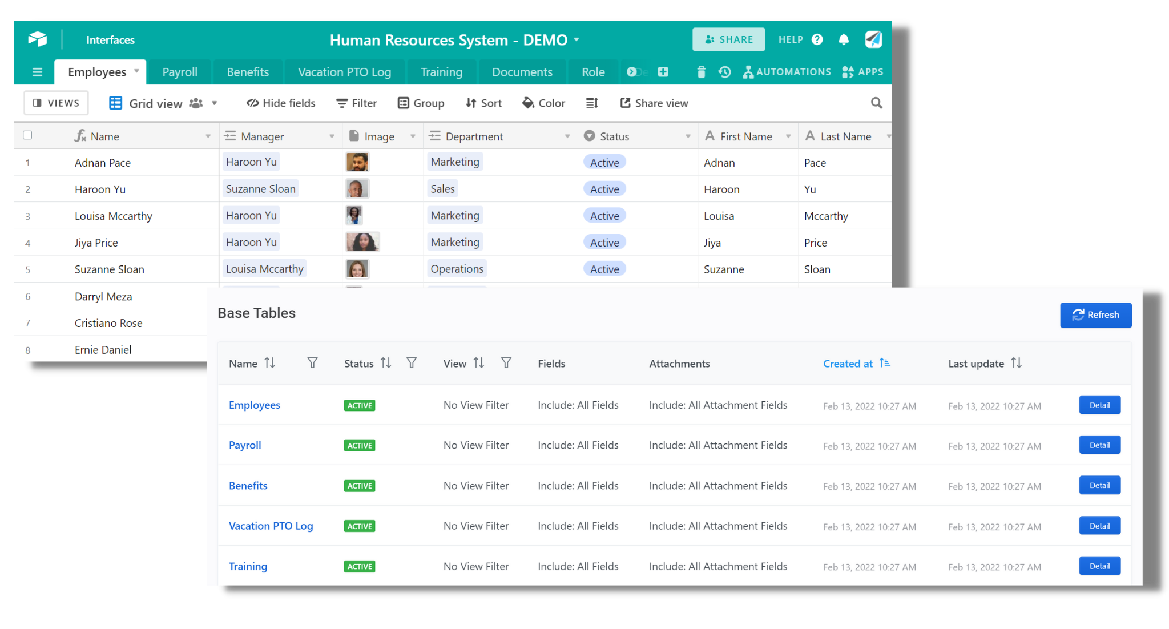1169x629 pixels.
Task: Click the trash can icon for deleted items
Action: (701, 72)
